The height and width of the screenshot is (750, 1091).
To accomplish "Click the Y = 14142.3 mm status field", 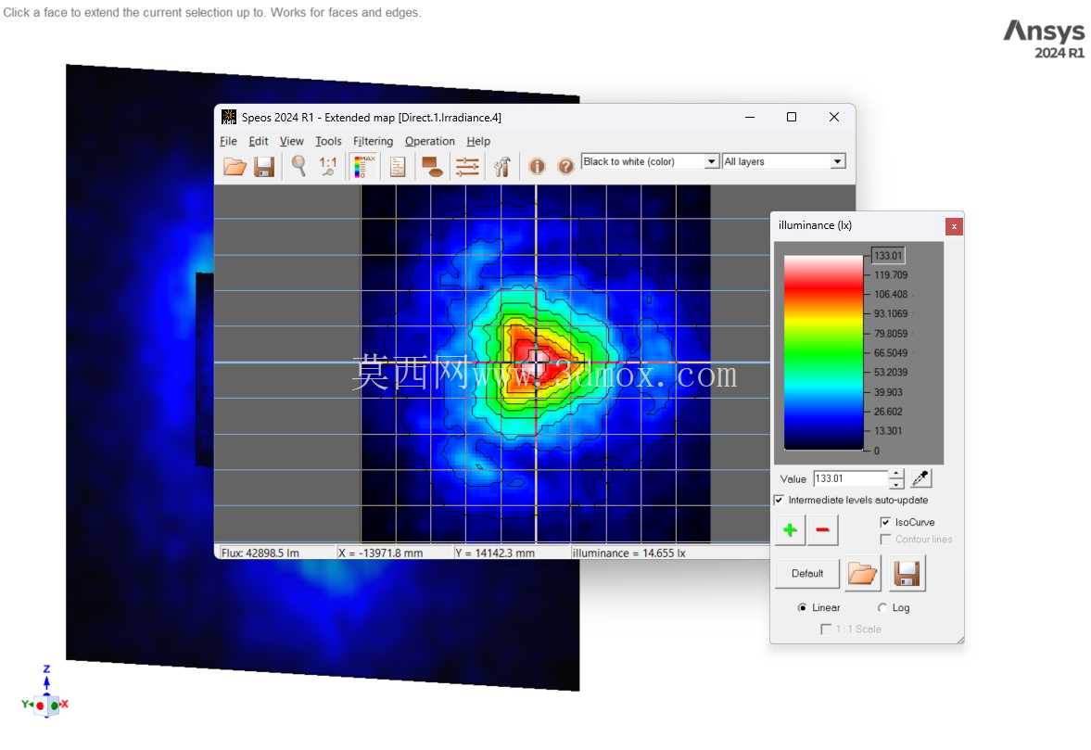I will tap(512, 553).
